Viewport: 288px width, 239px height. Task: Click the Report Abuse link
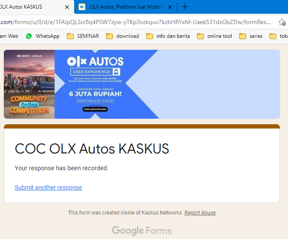200,213
